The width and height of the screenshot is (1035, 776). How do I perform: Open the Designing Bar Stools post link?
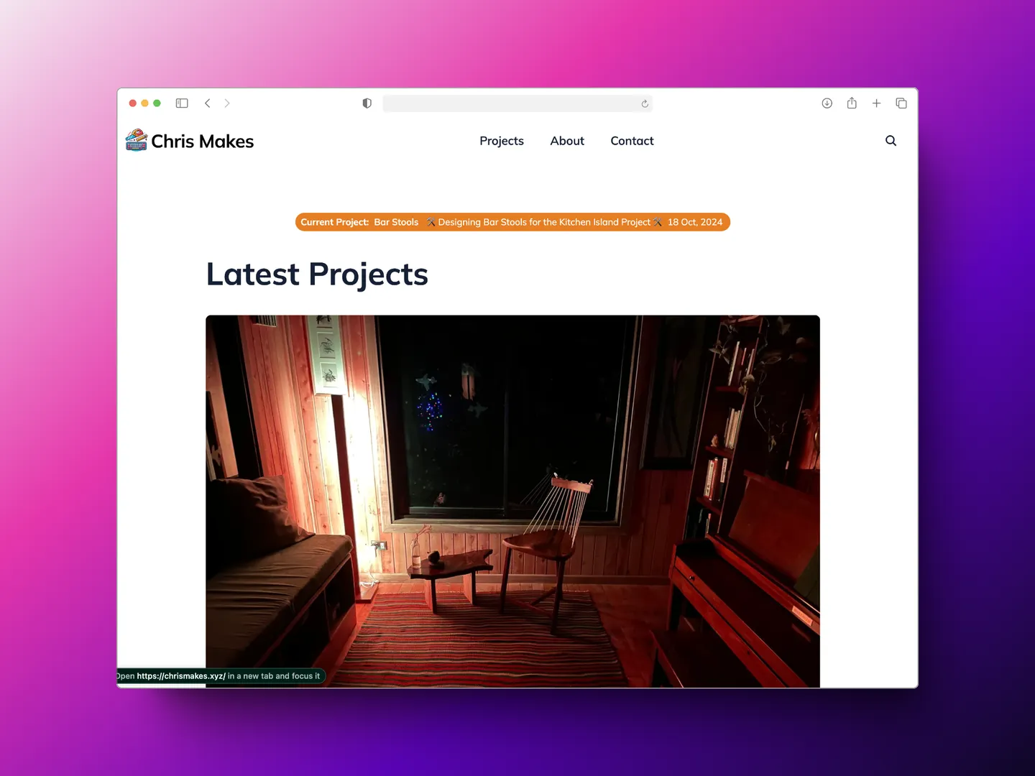(544, 222)
